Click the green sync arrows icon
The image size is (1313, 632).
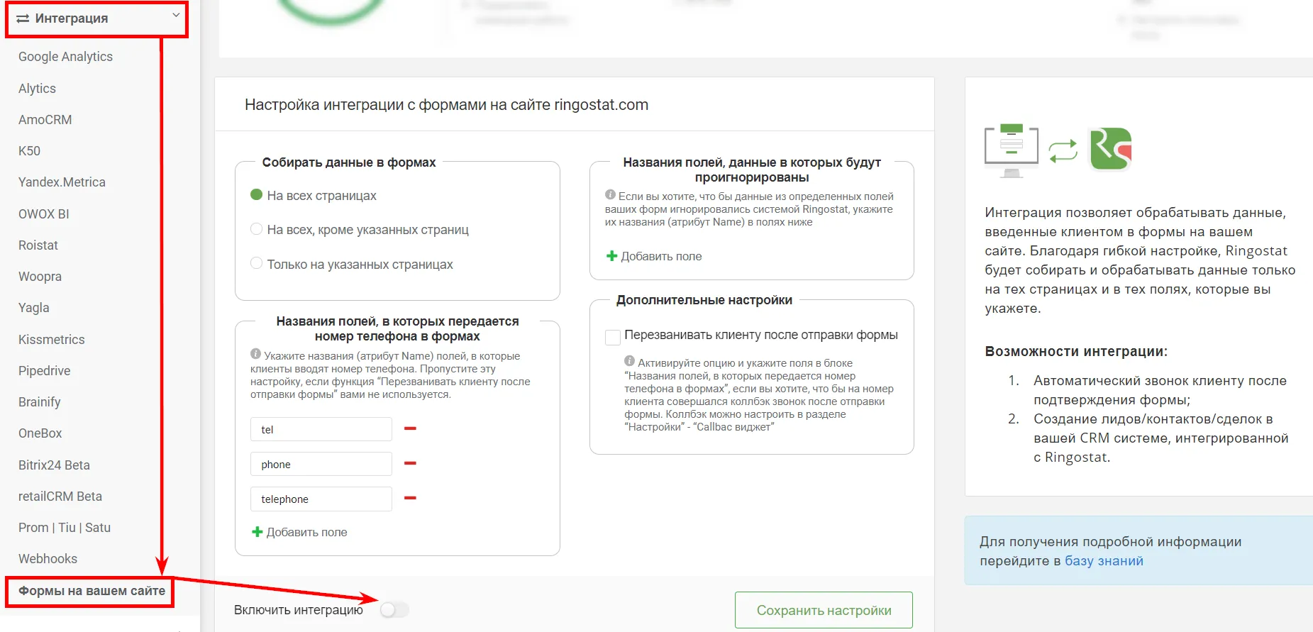(x=1063, y=151)
